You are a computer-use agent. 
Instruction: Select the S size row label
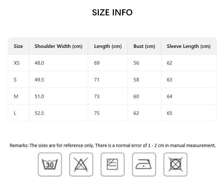coord(15,80)
